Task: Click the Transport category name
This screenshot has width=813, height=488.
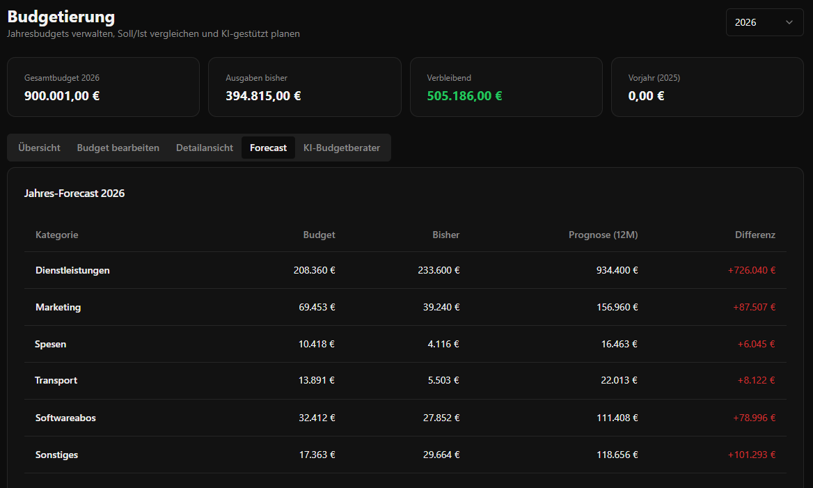Action: [56, 381]
